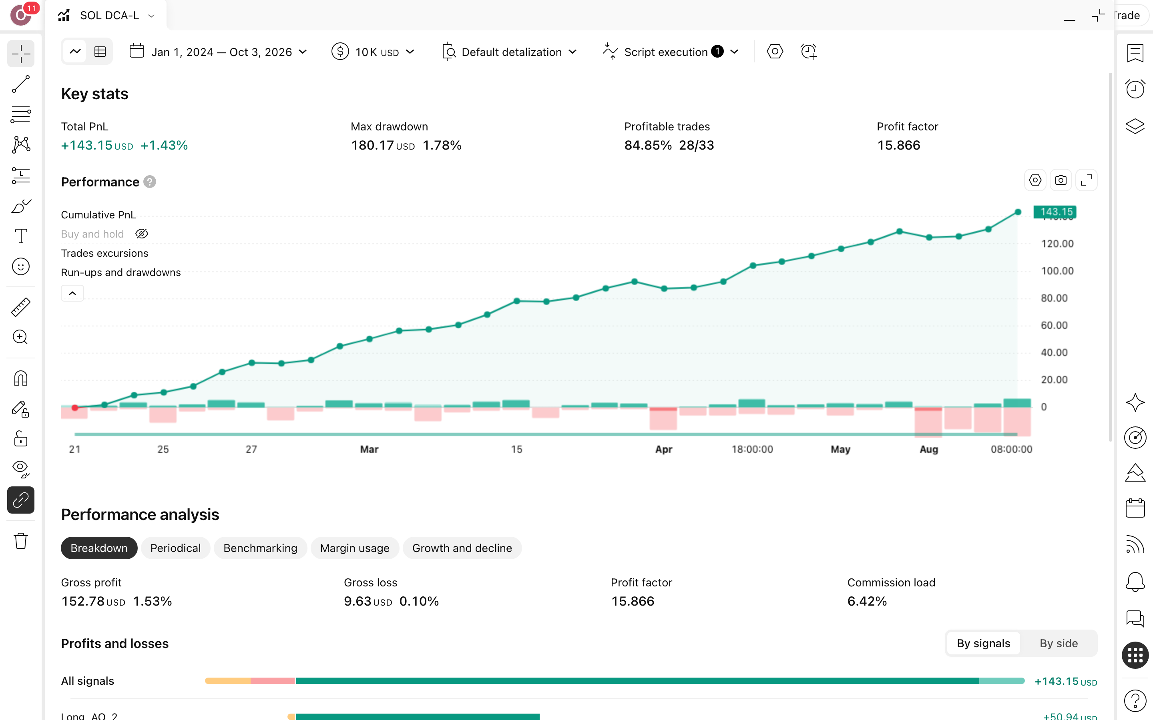Open the alerts clock panel
This screenshot has height=720, width=1153.
(1135, 89)
